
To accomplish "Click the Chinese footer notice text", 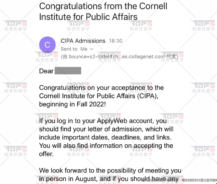I will (179, 180).
